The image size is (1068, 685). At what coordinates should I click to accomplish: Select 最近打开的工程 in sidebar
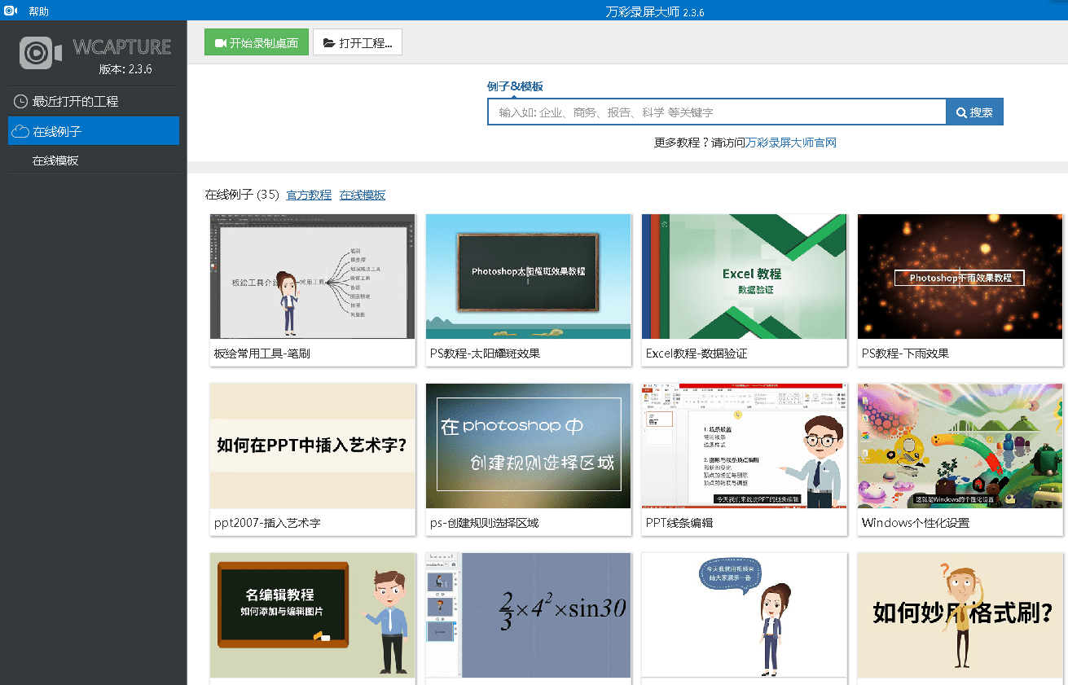tap(94, 102)
